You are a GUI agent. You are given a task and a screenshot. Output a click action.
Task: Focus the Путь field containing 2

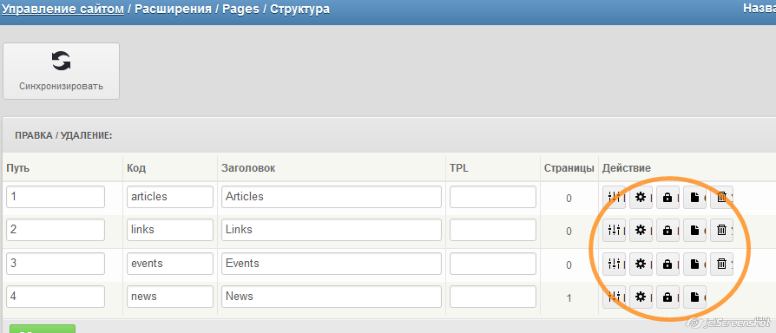56,230
